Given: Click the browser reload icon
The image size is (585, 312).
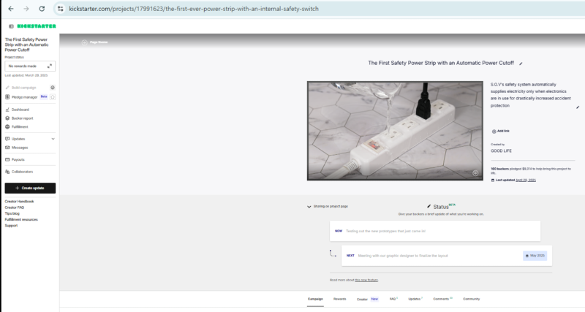Looking at the screenshot, I should click(x=42, y=8).
